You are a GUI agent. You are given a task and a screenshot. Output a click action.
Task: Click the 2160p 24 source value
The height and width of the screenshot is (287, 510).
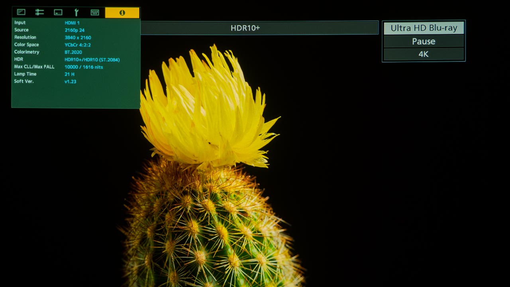click(x=75, y=30)
